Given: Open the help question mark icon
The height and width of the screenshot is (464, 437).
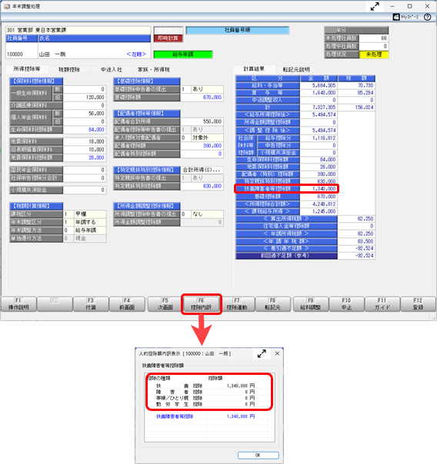Looking at the screenshot, I should click(x=427, y=17).
